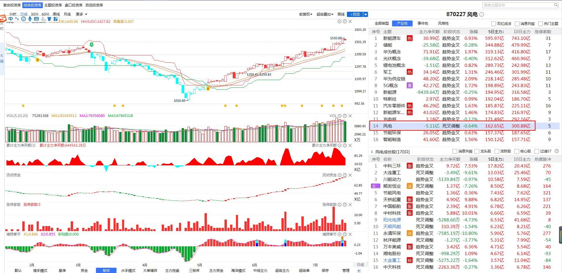Select the 事件性 filter tab
562x273 pixels.
coord(423,23)
